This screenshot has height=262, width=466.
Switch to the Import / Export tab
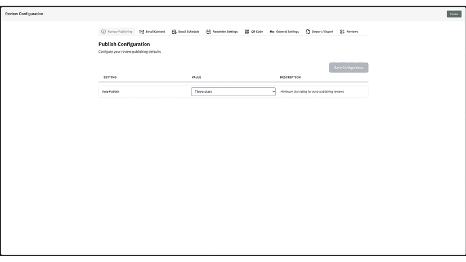[320, 31]
